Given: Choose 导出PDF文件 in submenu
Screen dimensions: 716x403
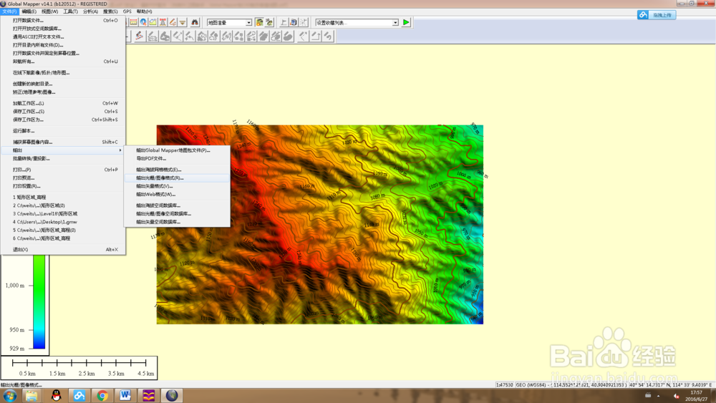Looking at the screenshot, I should click(177, 158).
